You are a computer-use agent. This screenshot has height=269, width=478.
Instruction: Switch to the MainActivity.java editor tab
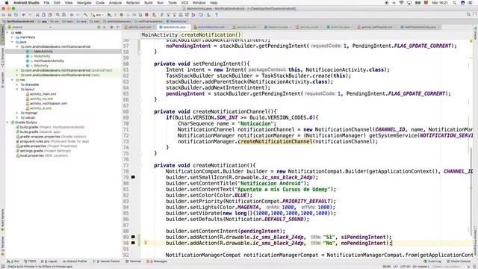tap(174, 27)
